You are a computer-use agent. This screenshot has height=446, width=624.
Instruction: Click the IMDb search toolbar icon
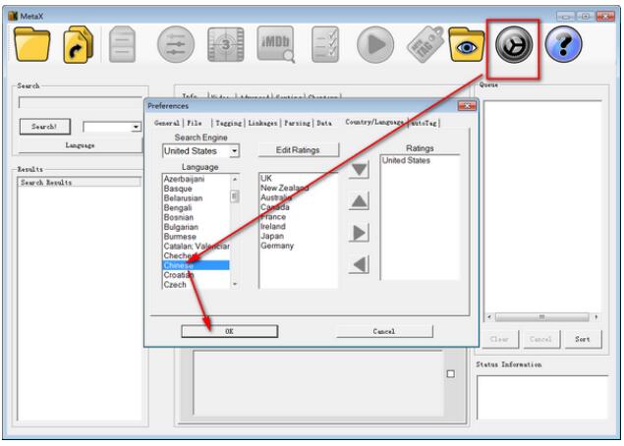(276, 44)
